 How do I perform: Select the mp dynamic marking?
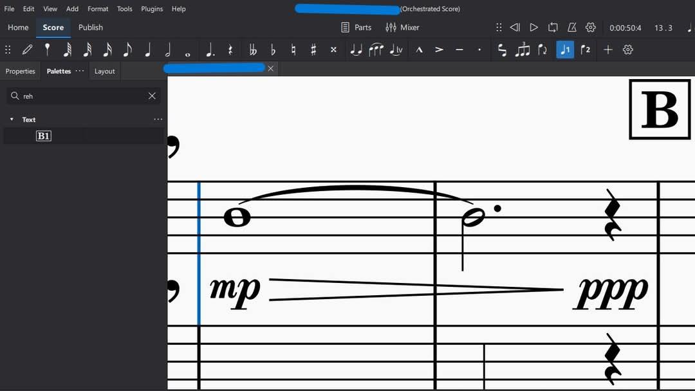click(235, 291)
